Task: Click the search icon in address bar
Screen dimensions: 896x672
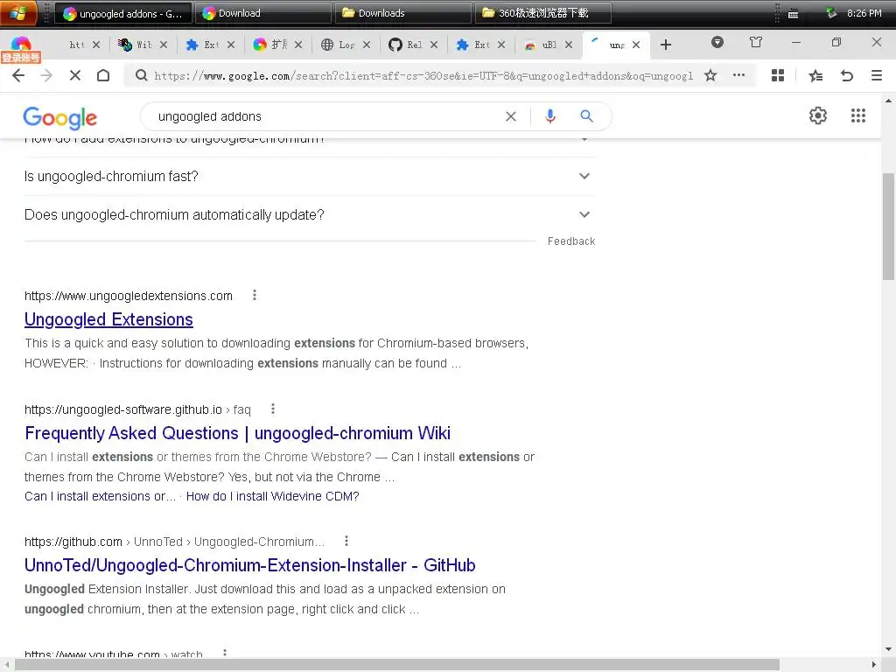Action: point(141,75)
